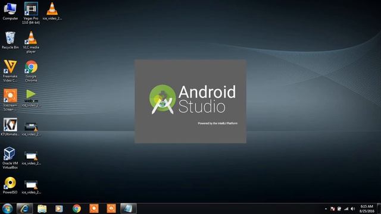This screenshot has width=381, height=214.
Task: Open the Windows Start menu orb
Action: pos(7,209)
